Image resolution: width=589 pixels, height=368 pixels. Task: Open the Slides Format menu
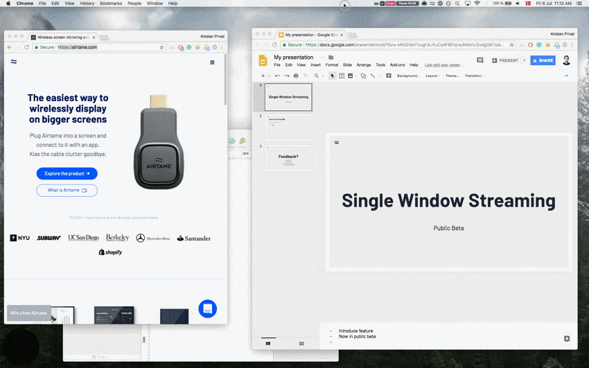(332, 65)
